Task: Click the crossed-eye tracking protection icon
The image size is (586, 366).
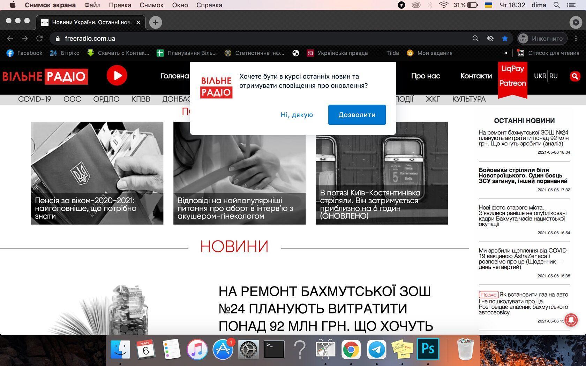Action: tap(490, 38)
